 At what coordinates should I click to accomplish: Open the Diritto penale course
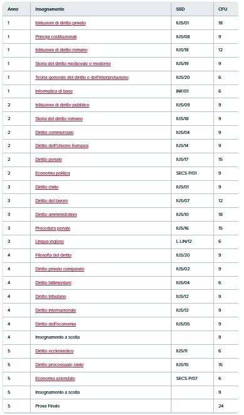49,160
